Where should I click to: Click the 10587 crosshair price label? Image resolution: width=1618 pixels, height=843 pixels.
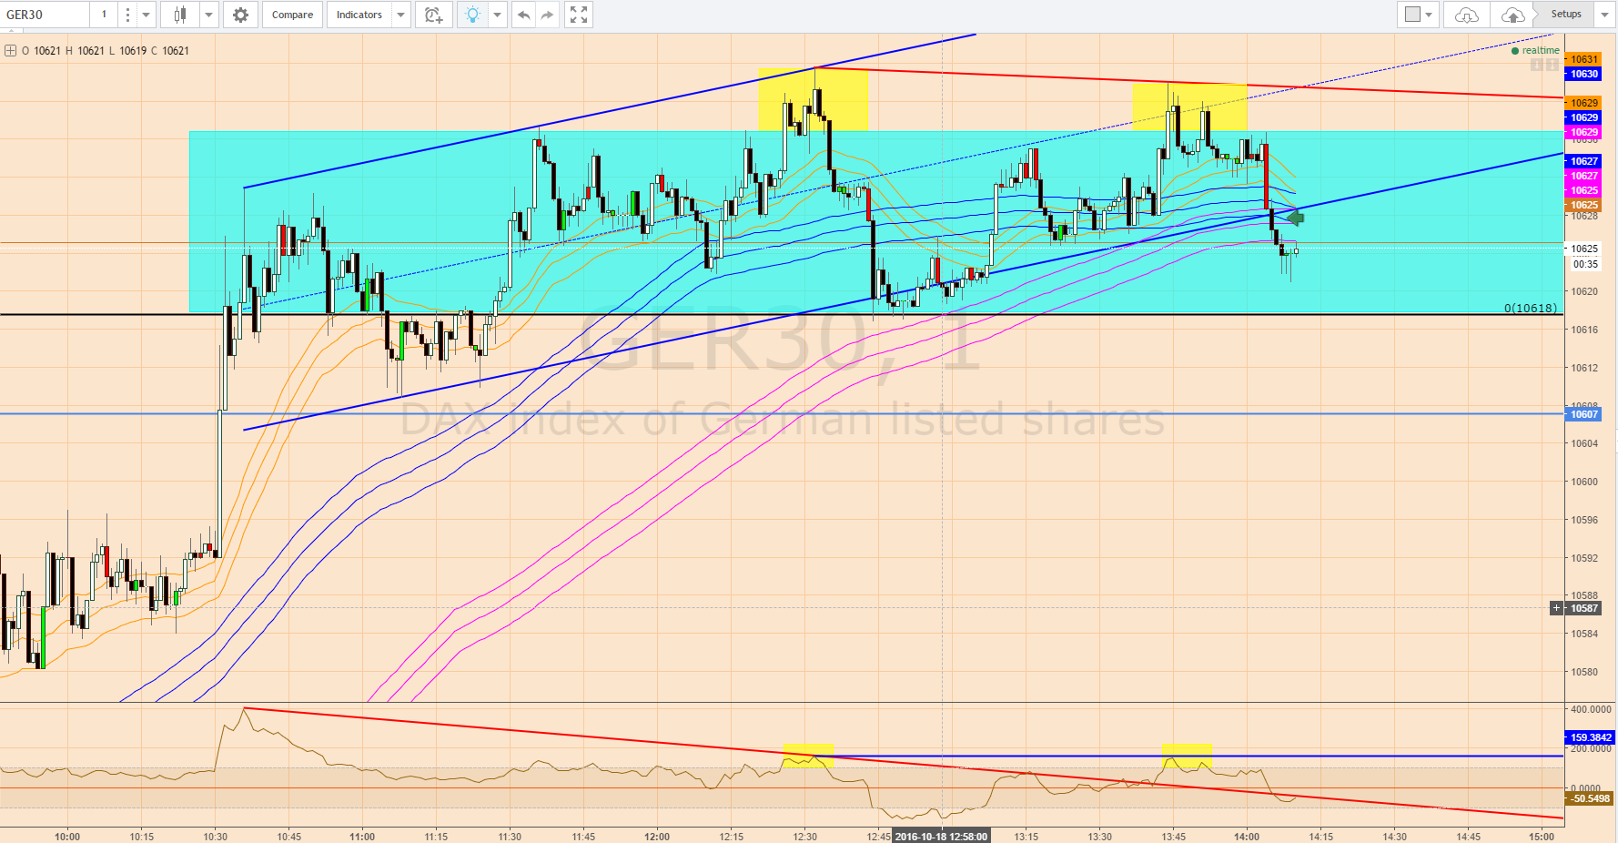click(1583, 608)
